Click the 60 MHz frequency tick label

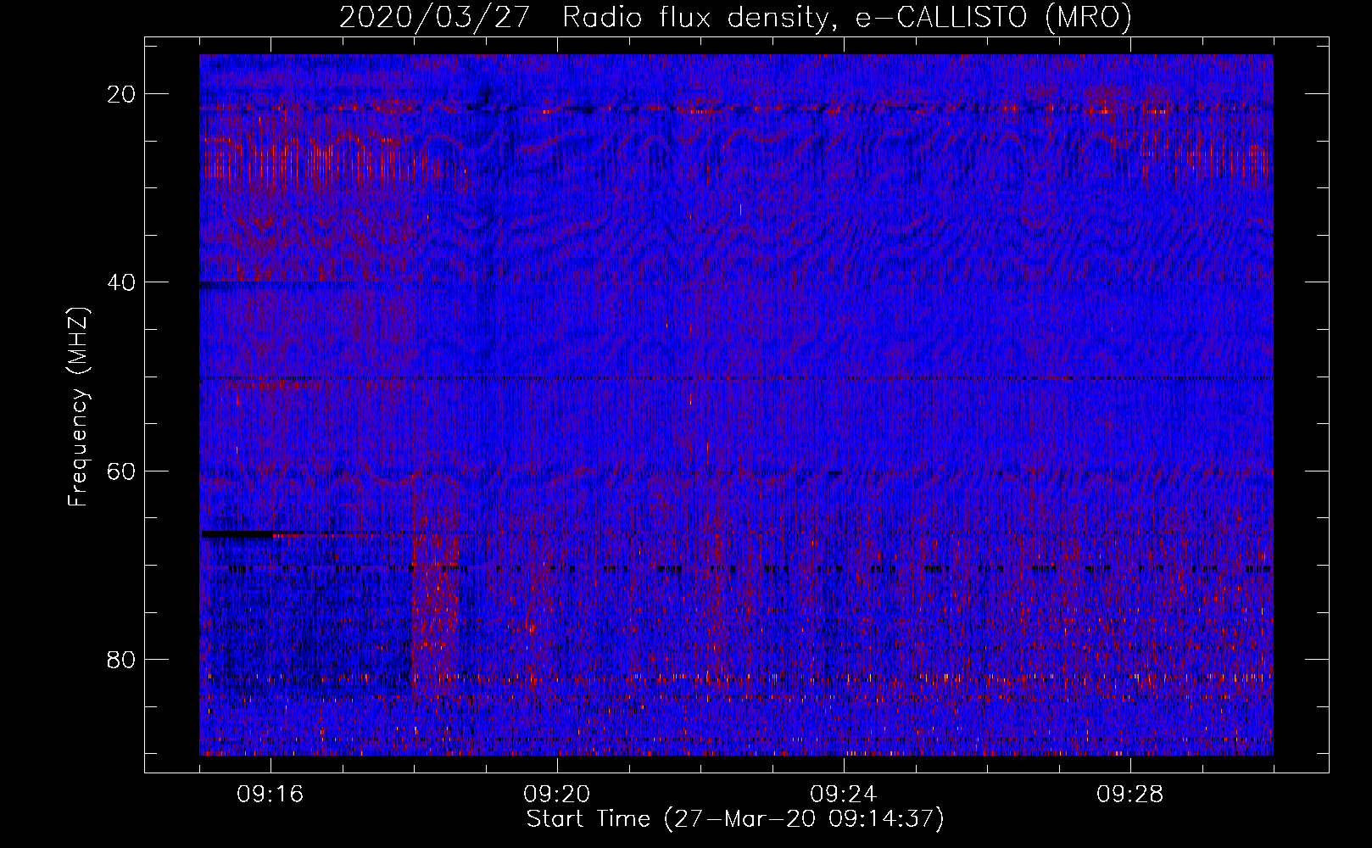pos(122,471)
